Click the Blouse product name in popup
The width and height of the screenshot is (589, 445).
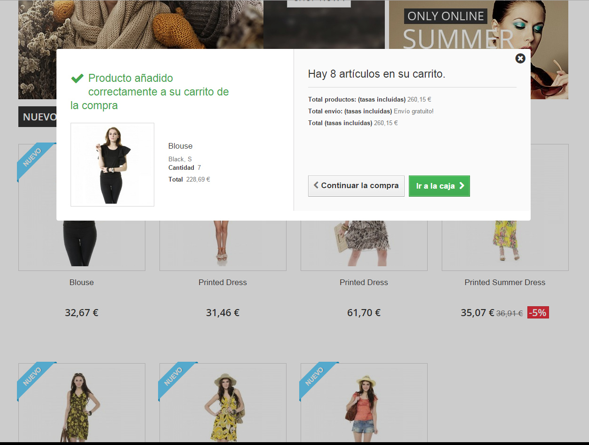pos(181,146)
